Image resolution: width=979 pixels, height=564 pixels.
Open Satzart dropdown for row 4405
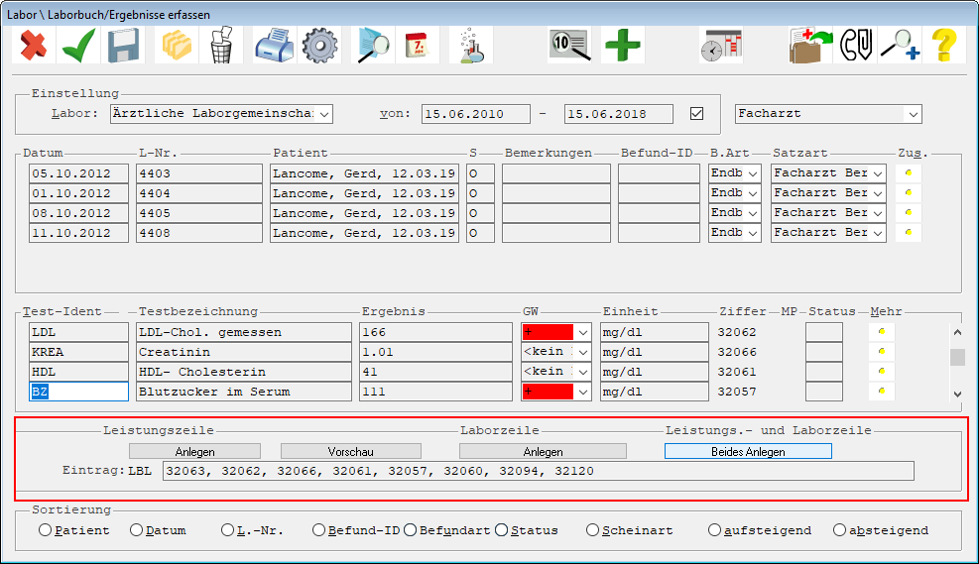pyautogui.click(x=878, y=213)
